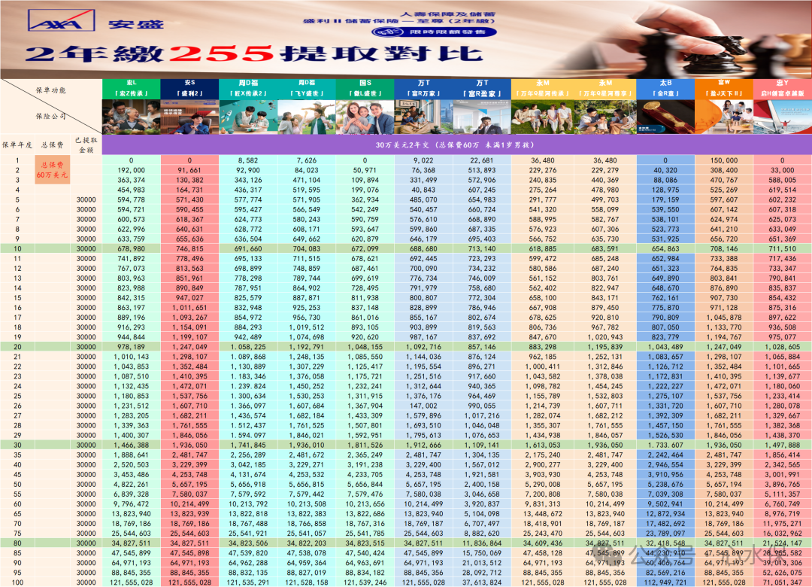The image size is (812, 587).
Task: Open the 盈J天下II product thumbnail
Action: (x=724, y=117)
